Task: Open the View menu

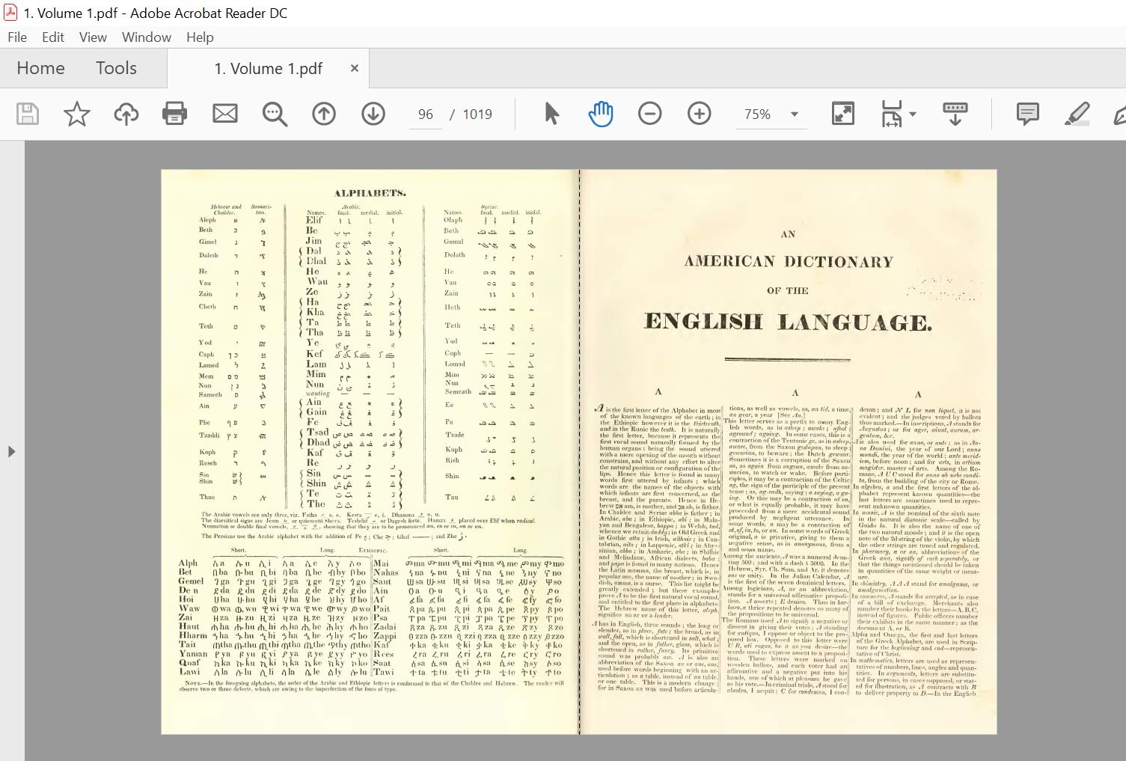Action: [92, 37]
